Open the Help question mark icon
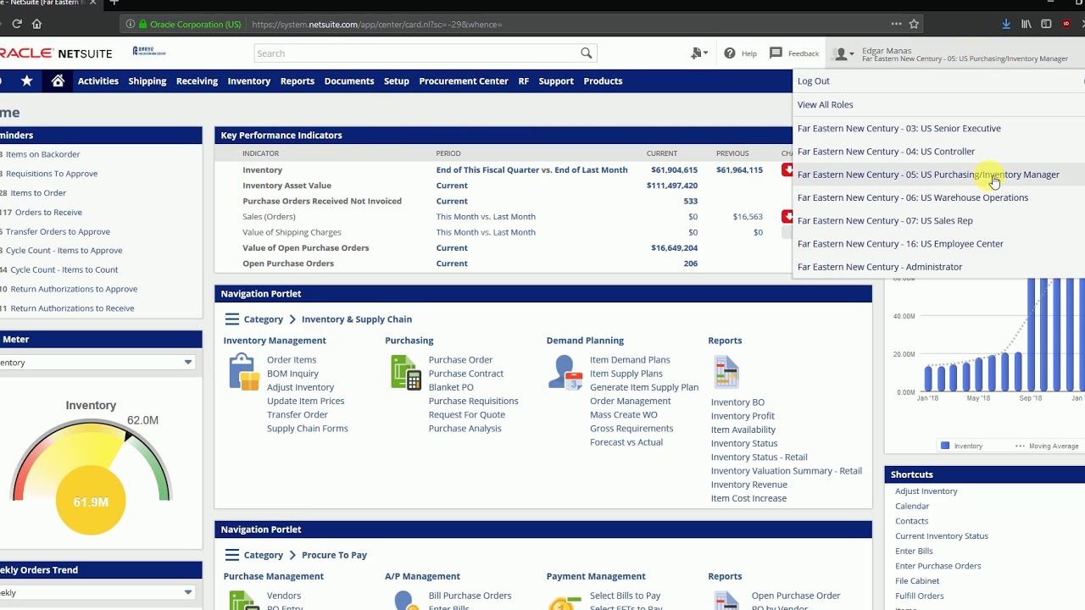The image size is (1085, 610). (x=730, y=53)
